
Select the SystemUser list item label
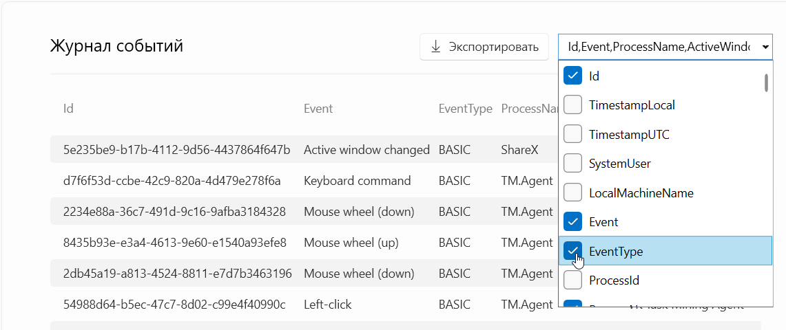(x=620, y=164)
